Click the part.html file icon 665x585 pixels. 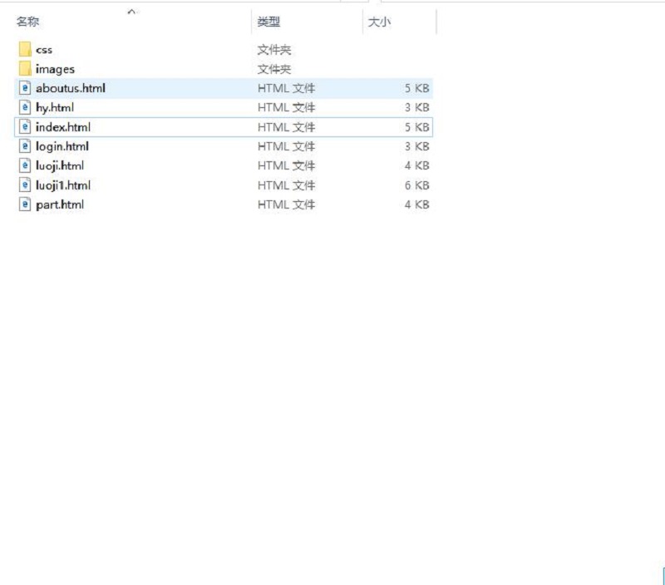pos(25,204)
